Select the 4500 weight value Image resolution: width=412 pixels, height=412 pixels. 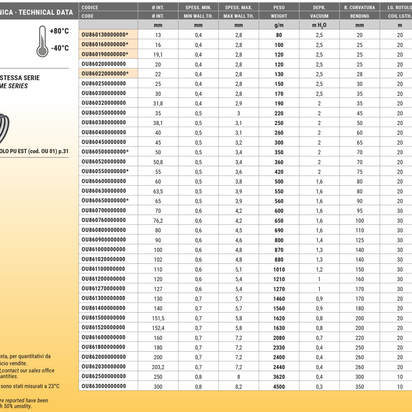pyautogui.click(x=279, y=386)
